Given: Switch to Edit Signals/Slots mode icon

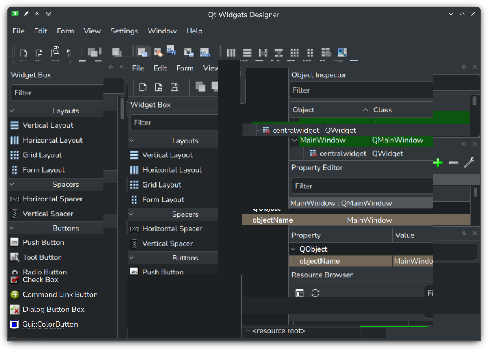Looking at the screenshot, I should coord(158,52).
